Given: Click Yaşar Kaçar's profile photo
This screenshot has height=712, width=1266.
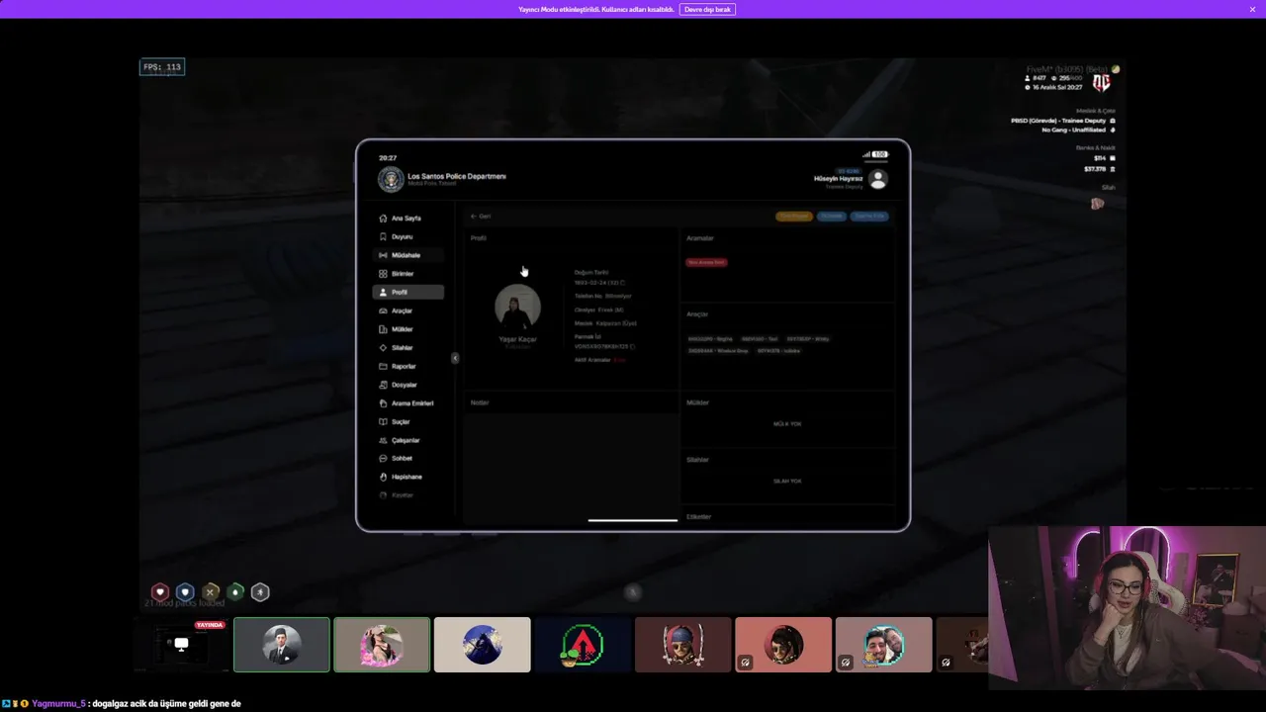Looking at the screenshot, I should [x=517, y=308].
